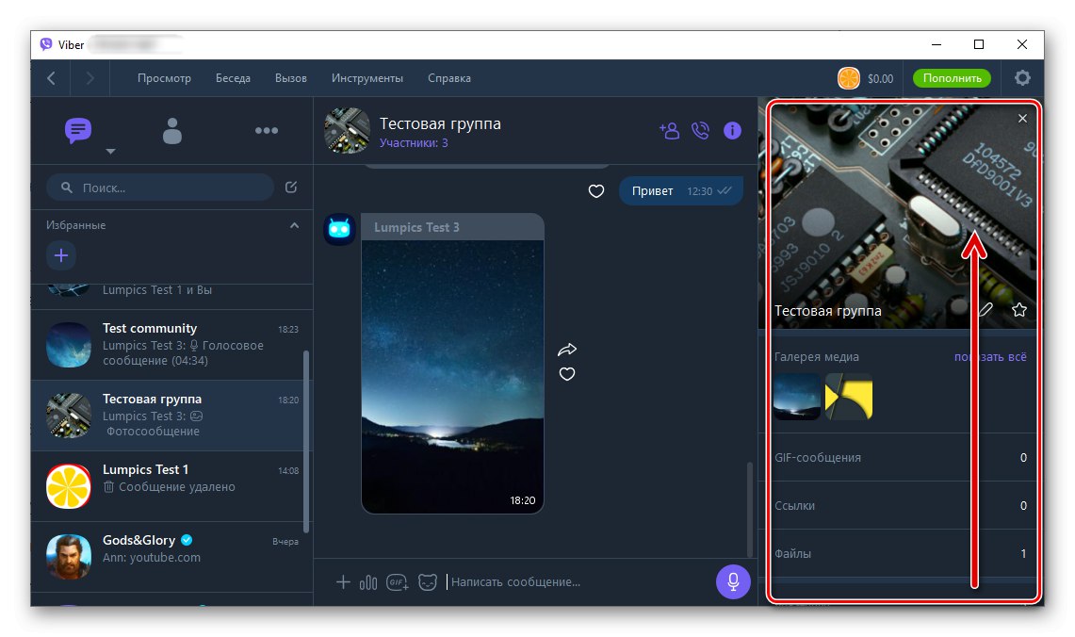Open the compose new message icon
The height and width of the screenshot is (637, 1075).
pyautogui.click(x=291, y=188)
